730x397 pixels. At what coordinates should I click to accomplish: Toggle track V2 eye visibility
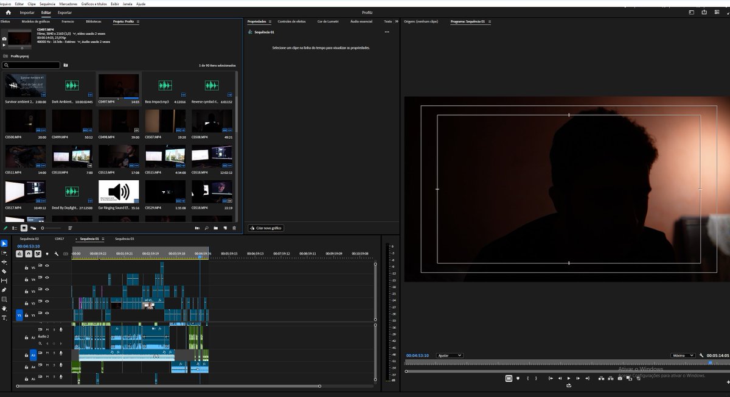(47, 302)
